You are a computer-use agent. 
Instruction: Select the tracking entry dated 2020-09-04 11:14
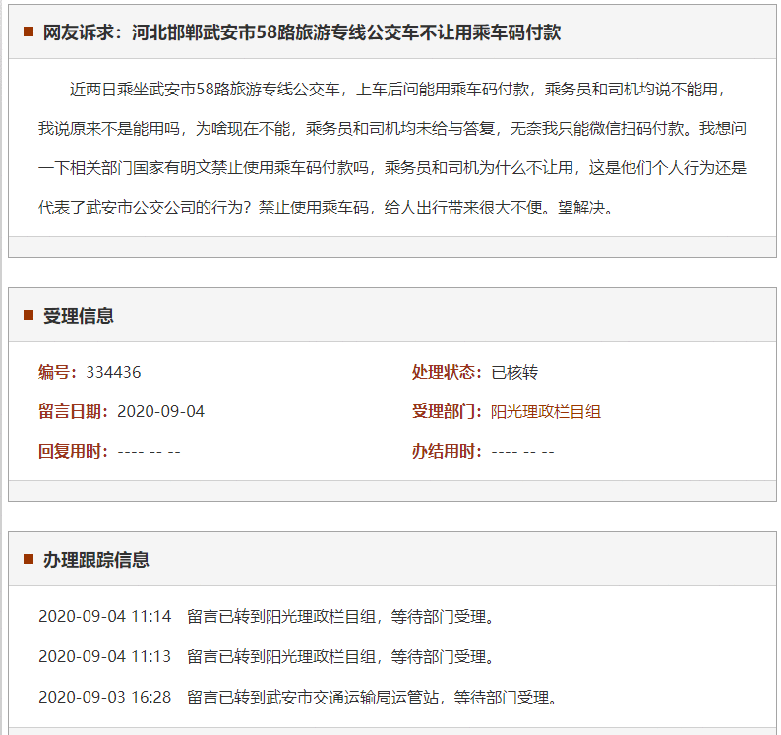pos(267,616)
